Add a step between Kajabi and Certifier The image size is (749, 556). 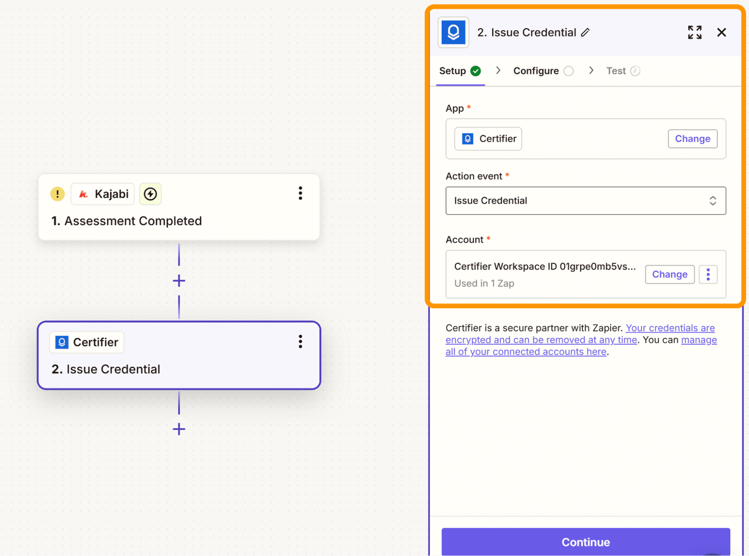tap(179, 281)
